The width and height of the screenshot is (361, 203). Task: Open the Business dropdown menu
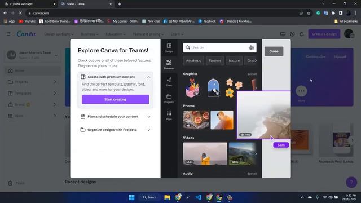(90, 34)
